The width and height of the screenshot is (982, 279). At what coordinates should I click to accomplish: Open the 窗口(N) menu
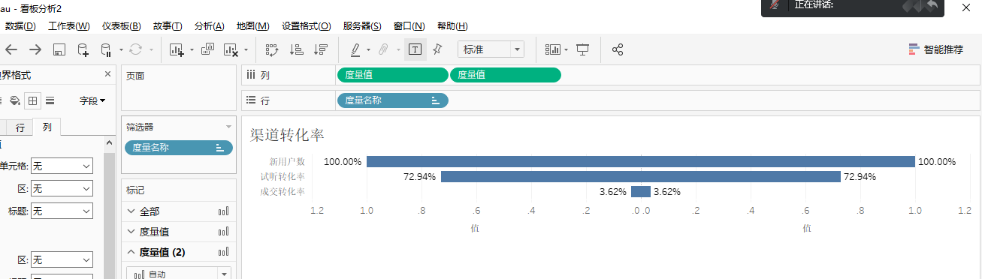(409, 26)
